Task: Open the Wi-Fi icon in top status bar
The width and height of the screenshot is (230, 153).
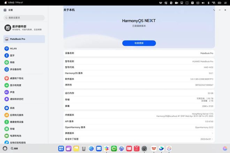Action: (x=214, y=3)
